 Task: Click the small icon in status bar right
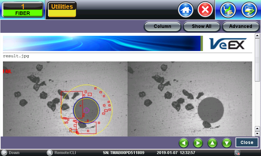pos(237,152)
